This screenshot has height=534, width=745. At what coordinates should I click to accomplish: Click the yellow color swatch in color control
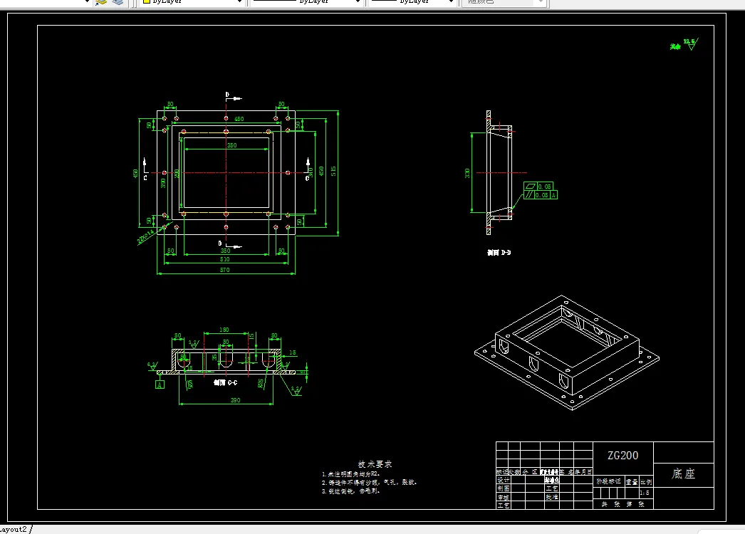(x=147, y=2)
